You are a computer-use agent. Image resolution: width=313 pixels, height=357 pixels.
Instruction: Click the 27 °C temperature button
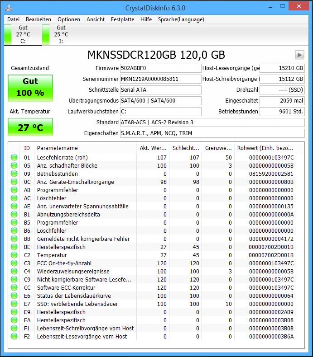[x=30, y=127]
